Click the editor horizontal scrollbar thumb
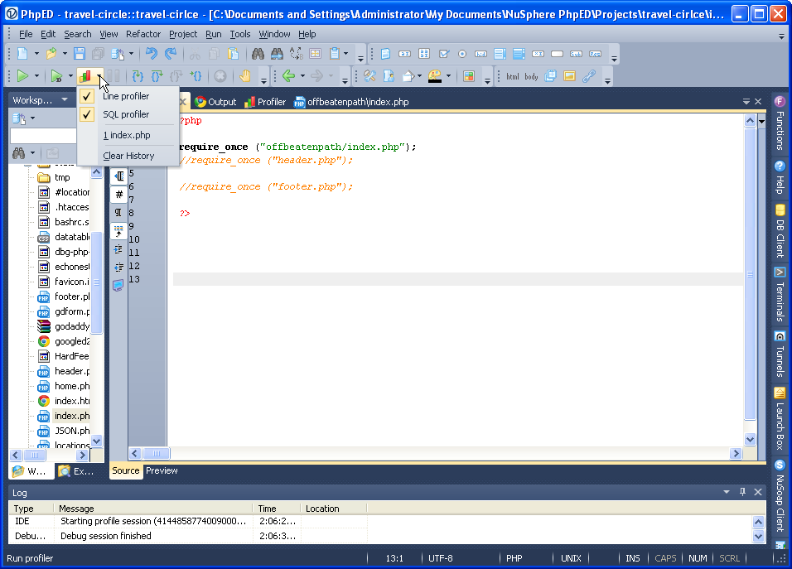792x569 pixels. tap(156, 454)
